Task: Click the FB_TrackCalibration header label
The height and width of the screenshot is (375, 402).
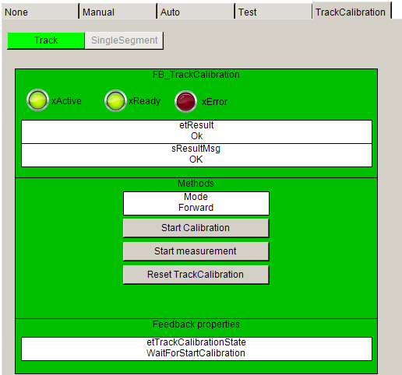Action: coord(196,75)
